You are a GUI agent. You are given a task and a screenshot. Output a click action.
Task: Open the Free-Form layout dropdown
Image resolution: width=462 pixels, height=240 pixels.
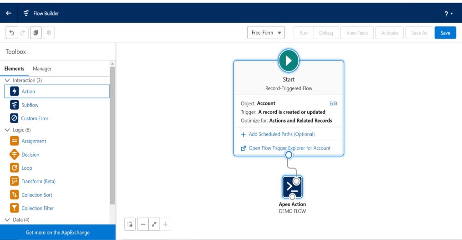click(266, 33)
